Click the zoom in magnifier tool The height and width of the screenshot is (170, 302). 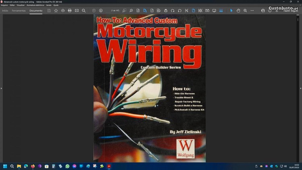(x=245, y=10)
